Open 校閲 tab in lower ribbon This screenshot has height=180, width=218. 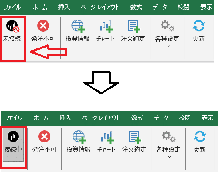185,118
